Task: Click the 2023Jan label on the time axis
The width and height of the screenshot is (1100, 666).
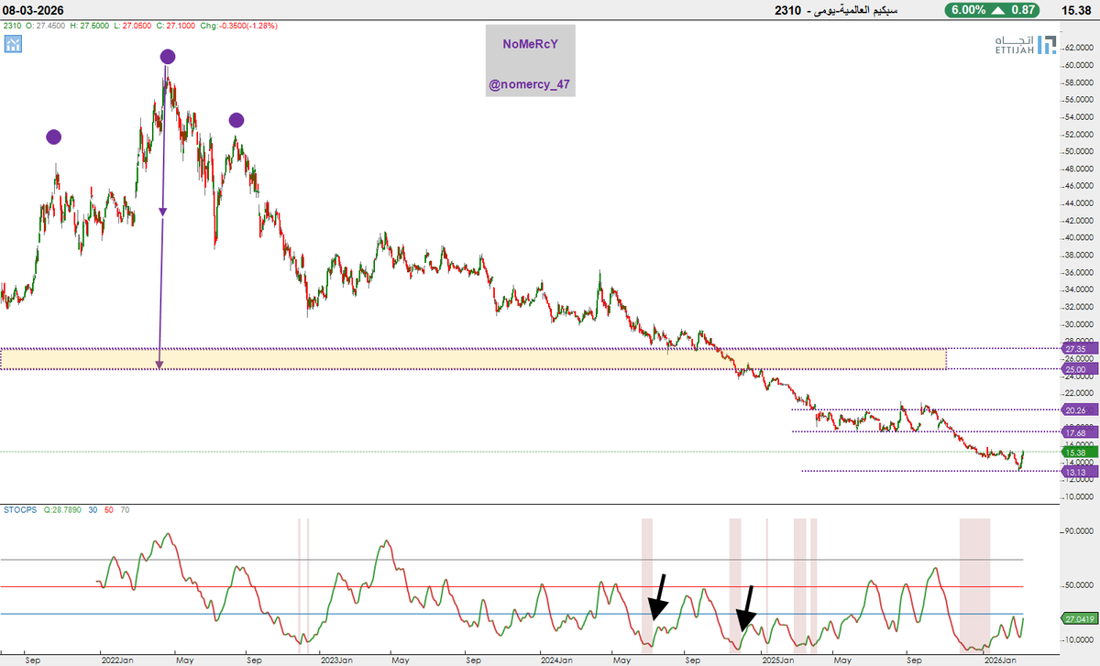Action: tap(337, 659)
